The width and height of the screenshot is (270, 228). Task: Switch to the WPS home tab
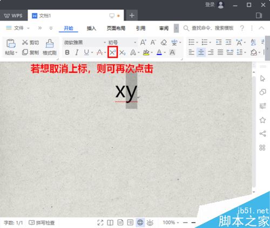point(13,16)
